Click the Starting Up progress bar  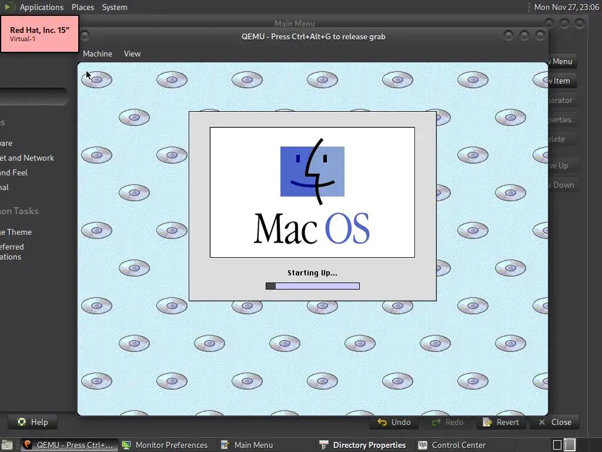(313, 286)
